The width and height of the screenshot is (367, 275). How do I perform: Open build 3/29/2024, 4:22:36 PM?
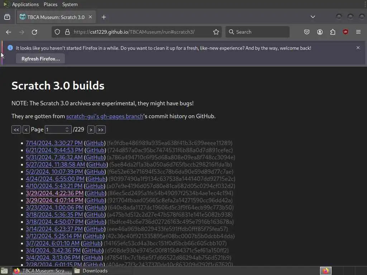coord(54,193)
